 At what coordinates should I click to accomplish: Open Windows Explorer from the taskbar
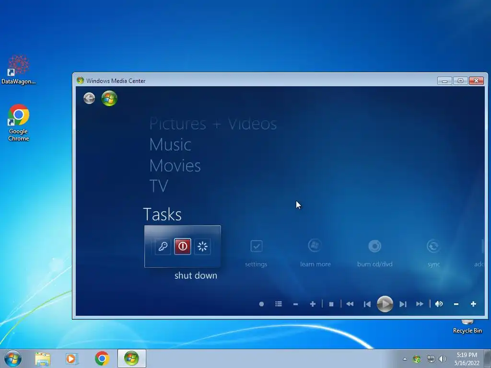[x=43, y=358]
